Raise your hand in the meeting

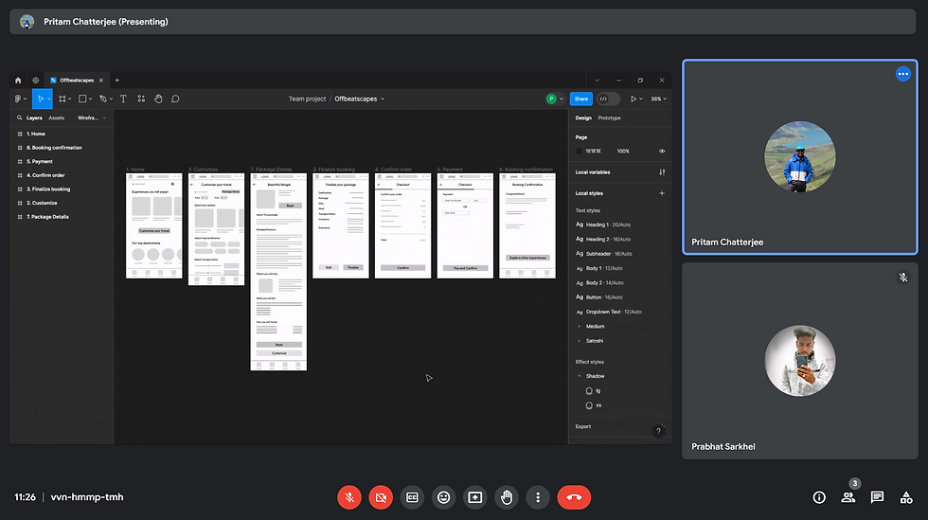pos(506,497)
